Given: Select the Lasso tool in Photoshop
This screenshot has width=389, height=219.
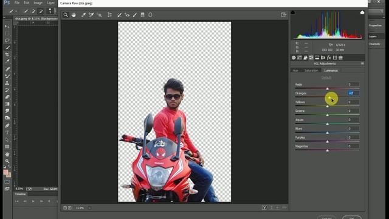Looking at the screenshot, I should [x=7, y=41].
